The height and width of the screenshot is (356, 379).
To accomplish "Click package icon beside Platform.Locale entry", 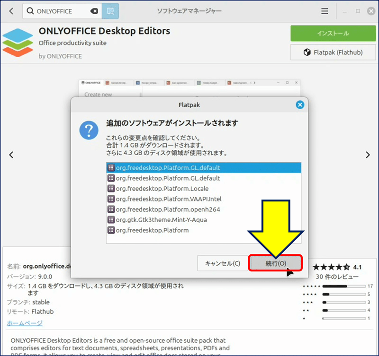I will pyautogui.click(x=111, y=188).
